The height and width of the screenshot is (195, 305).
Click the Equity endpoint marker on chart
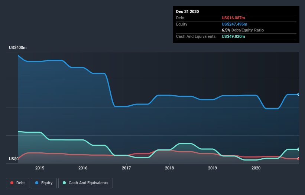point(299,94)
